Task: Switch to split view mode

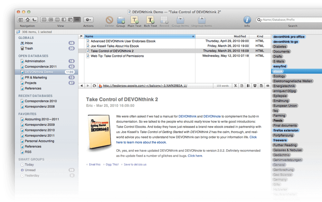Action: 64,20
